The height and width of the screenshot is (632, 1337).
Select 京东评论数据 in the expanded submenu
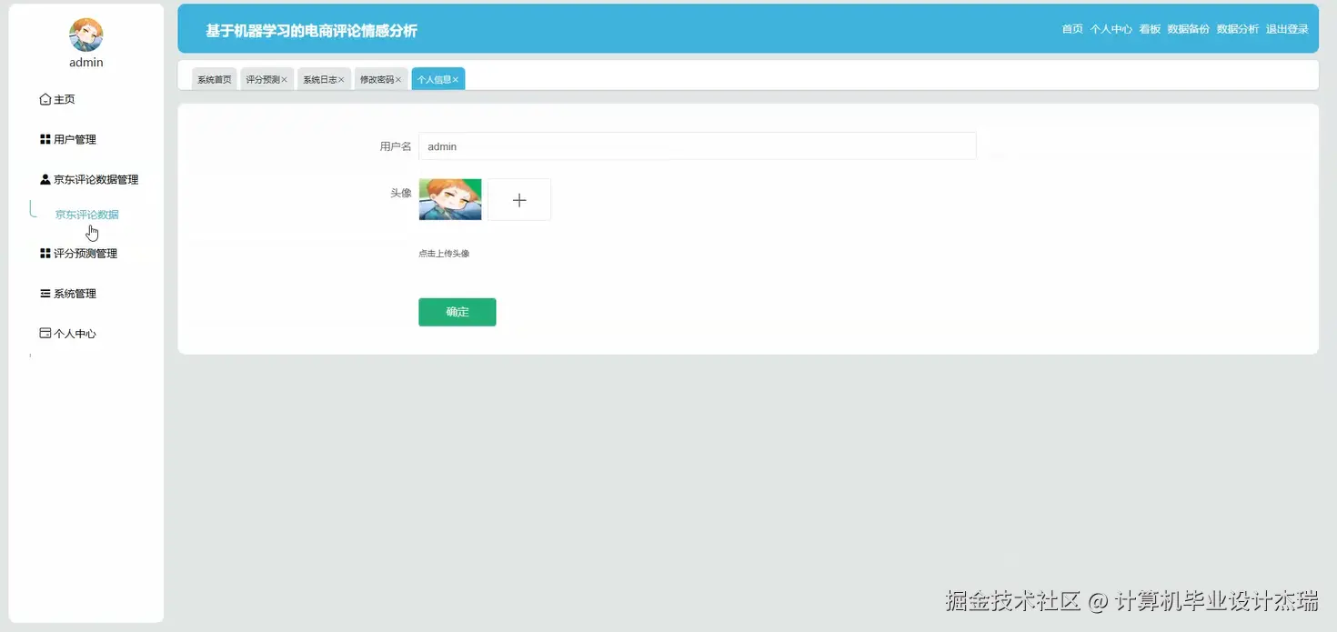[x=86, y=214]
